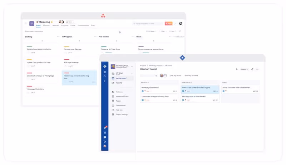Open the app switcher grid in Jira sidebar
Viewport: 286px width, 165px height.
click(x=105, y=132)
